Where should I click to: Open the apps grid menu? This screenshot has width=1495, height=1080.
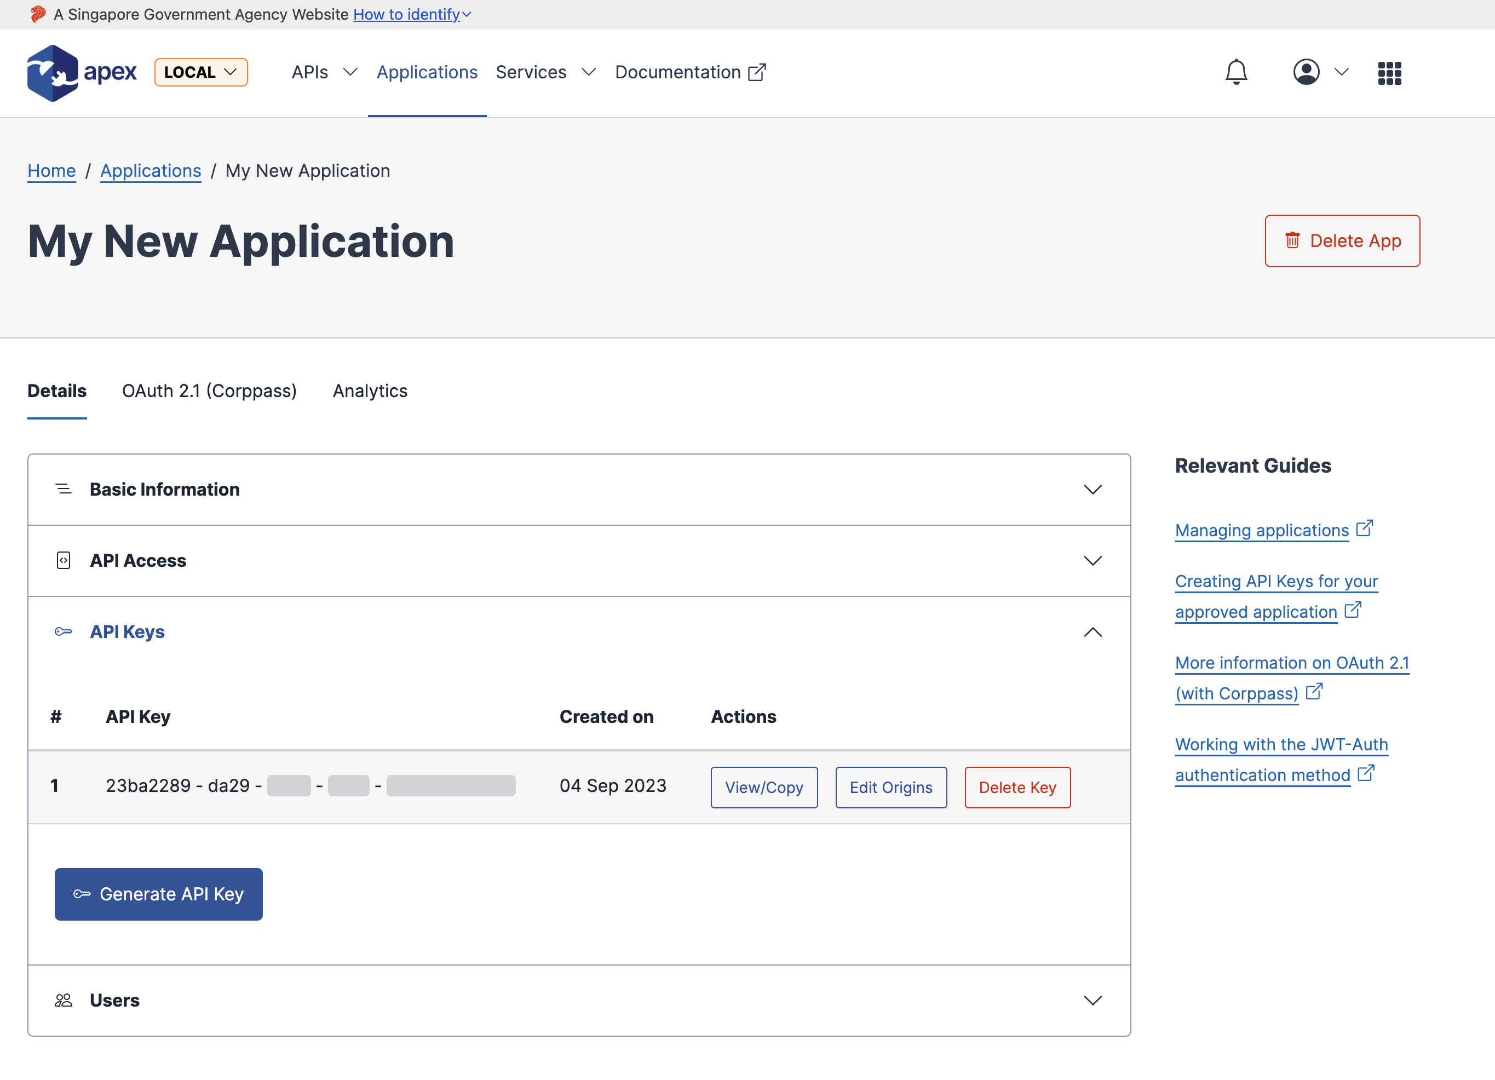[1388, 72]
